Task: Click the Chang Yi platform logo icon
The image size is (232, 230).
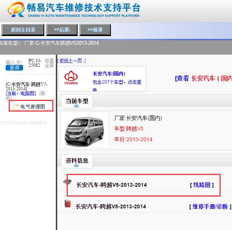Action: point(16,9)
